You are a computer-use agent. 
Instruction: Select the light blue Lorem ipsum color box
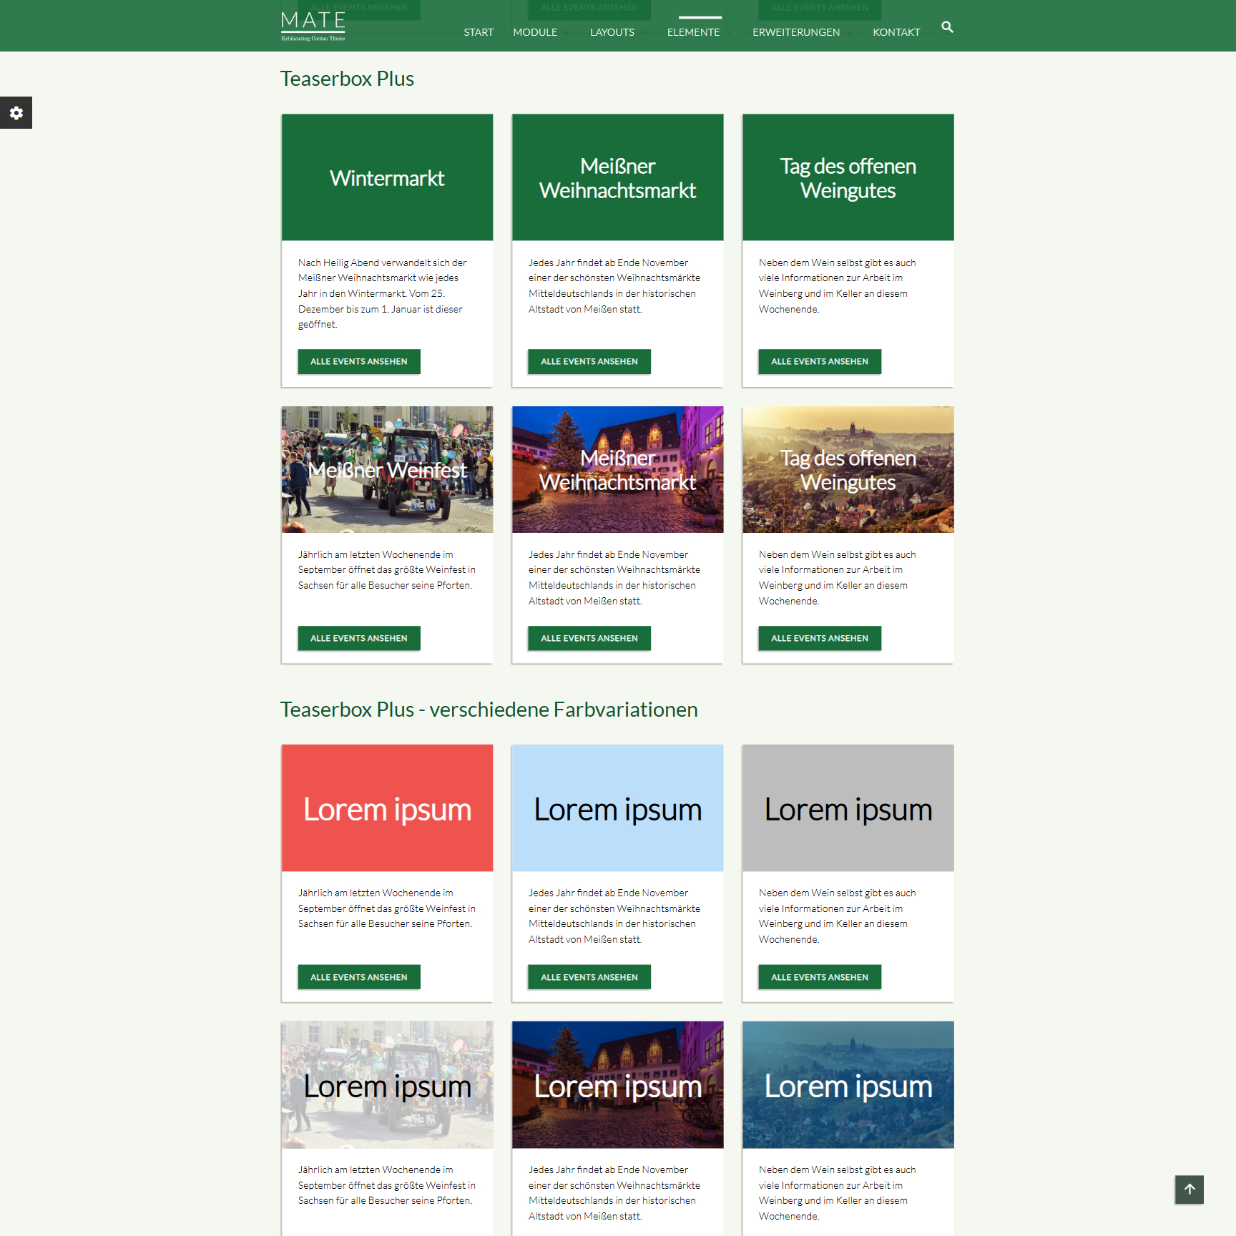(617, 808)
